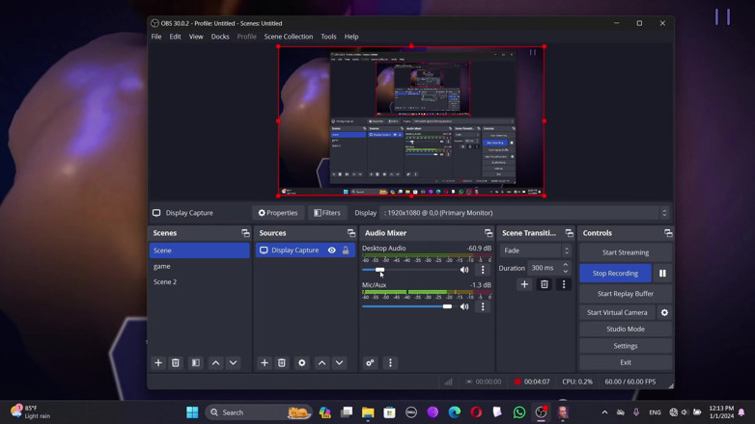The width and height of the screenshot is (755, 424).
Task: Pop out the Sources dock
Action: pyautogui.click(x=351, y=233)
